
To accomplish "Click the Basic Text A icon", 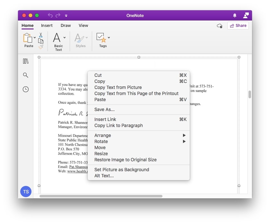I will (57, 37).
